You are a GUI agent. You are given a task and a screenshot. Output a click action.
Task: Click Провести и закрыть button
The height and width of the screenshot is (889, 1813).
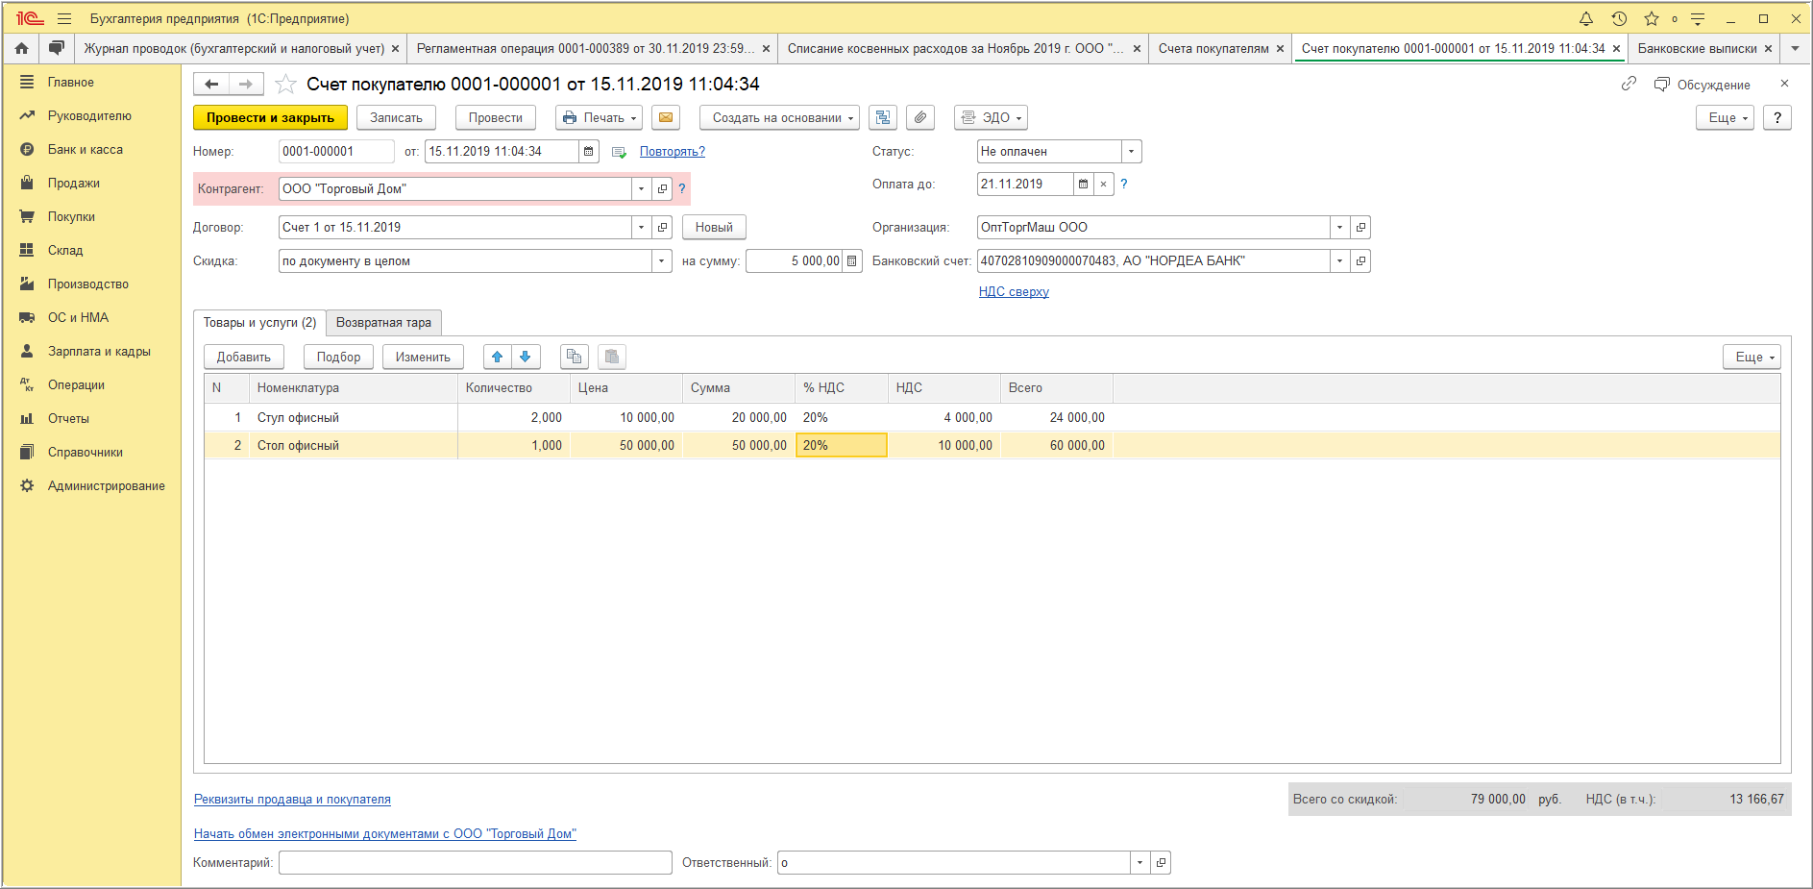270,117
